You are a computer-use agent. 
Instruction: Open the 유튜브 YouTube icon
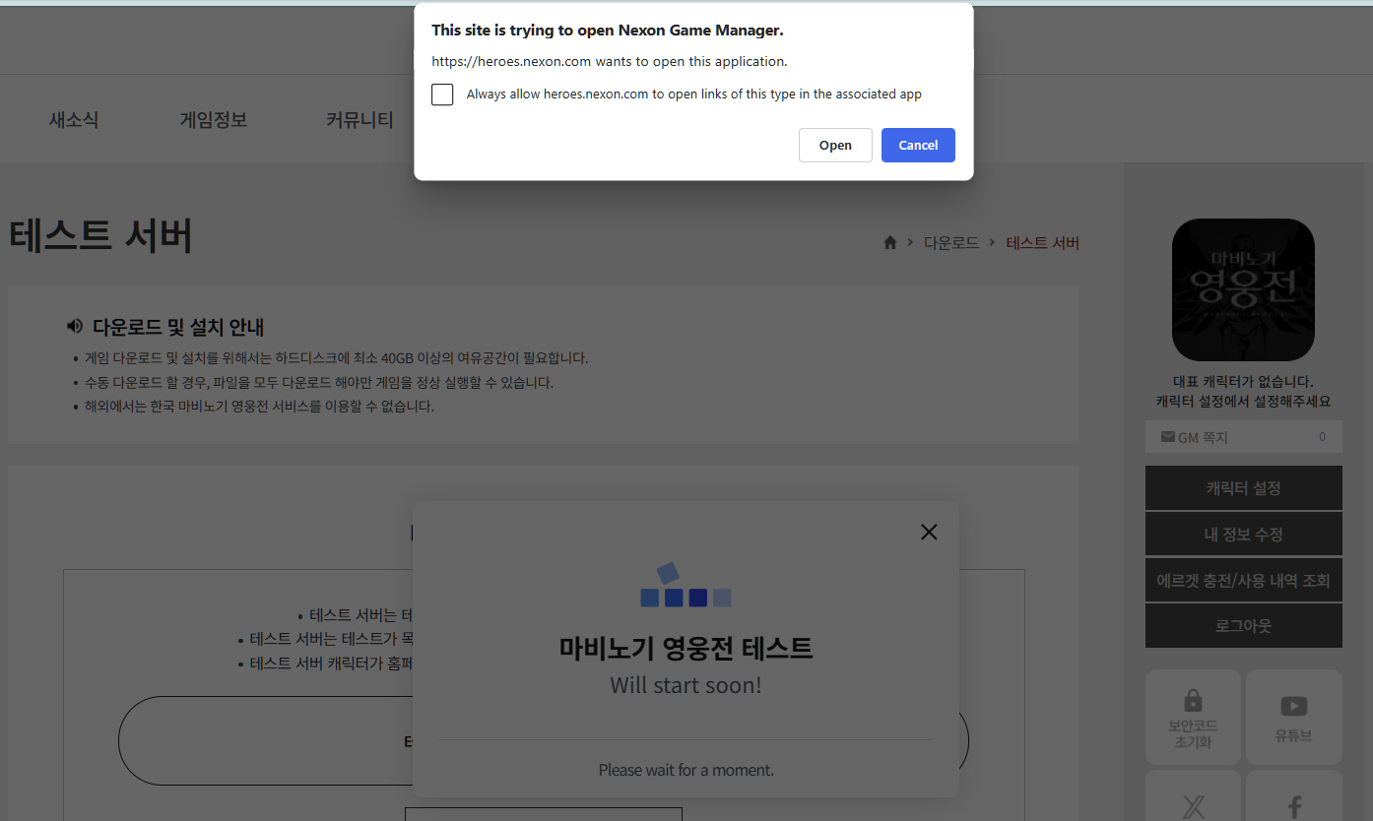1293,707
